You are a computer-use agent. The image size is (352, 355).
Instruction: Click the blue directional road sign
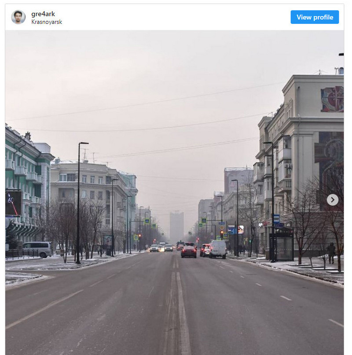click(232, 230)
